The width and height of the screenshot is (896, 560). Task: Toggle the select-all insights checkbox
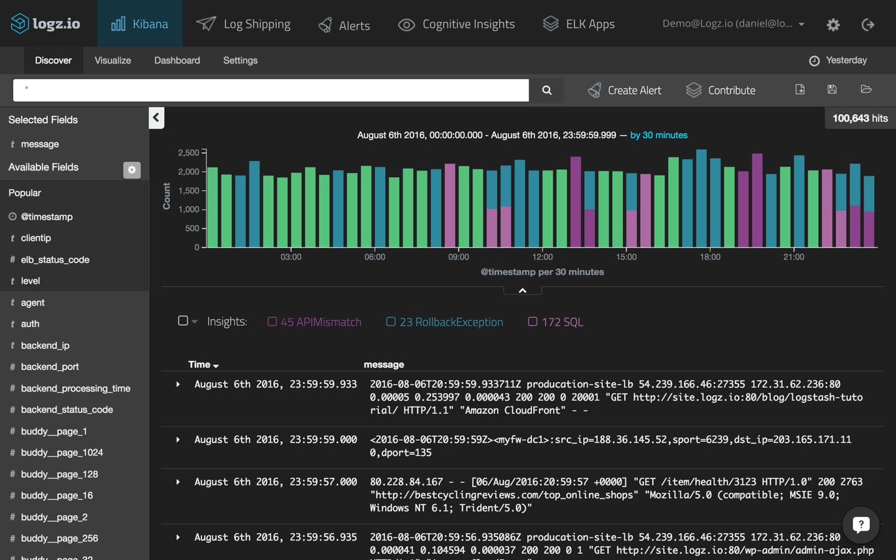pos(183,320)
